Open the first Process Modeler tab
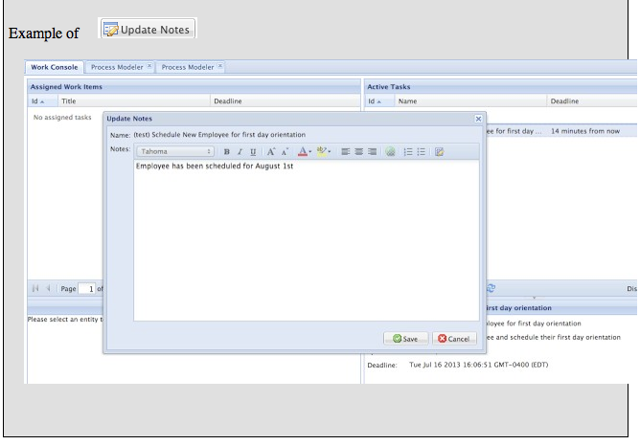Image resolution: width=640 pixels, height=445 pixels. pos(117,67)
